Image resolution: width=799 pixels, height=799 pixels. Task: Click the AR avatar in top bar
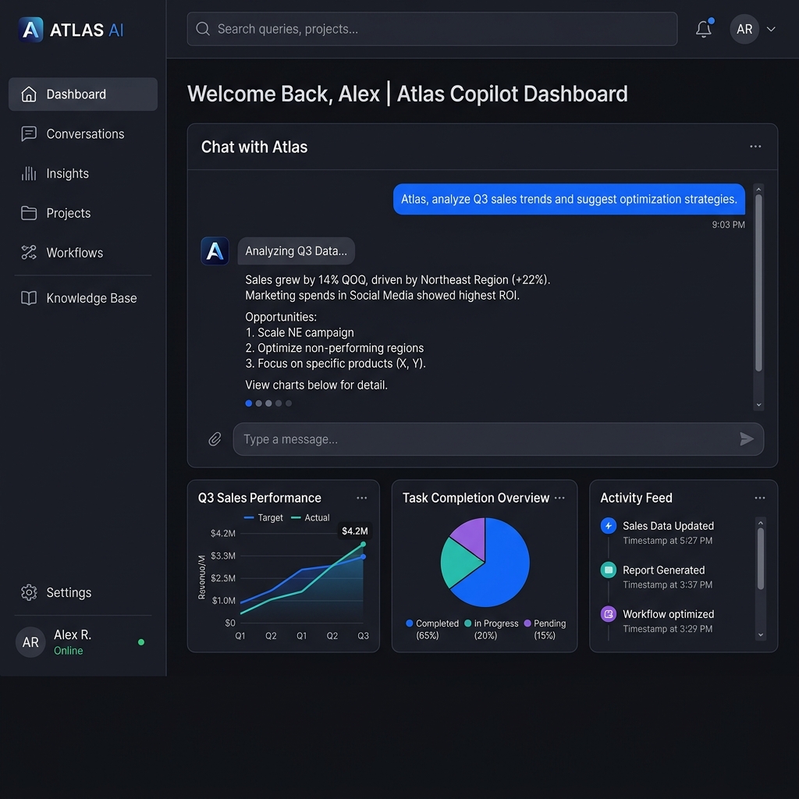click(x=744, y=29)
